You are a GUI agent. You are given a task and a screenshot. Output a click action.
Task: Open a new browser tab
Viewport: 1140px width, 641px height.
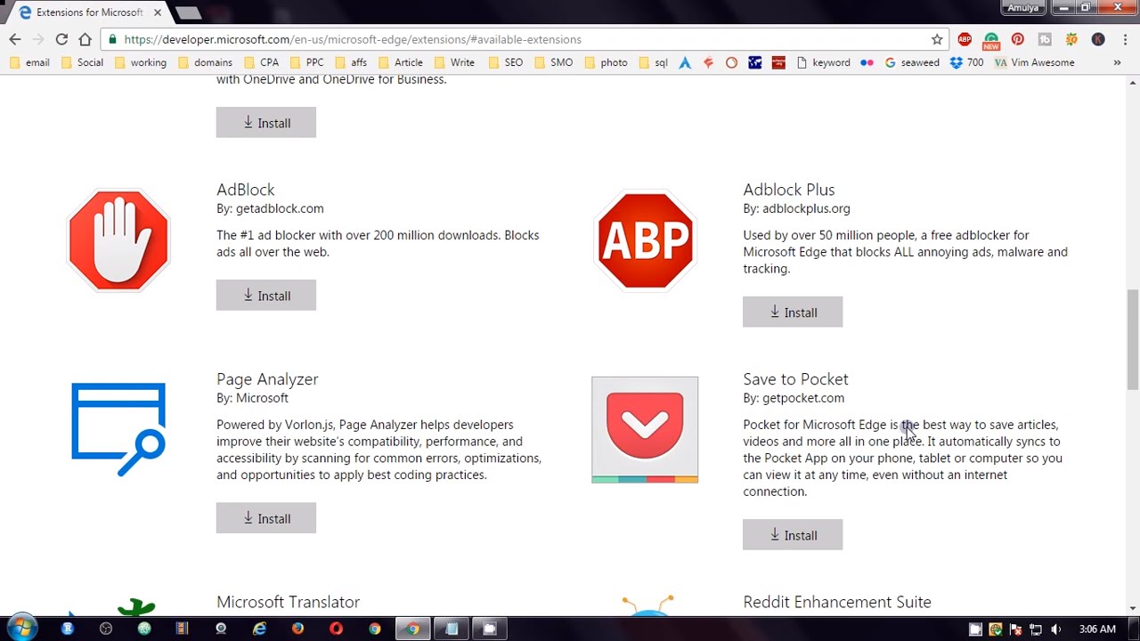click(x=188, y=12)
